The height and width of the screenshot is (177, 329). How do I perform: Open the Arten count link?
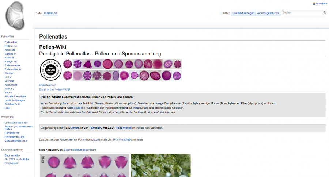(75, 128)
